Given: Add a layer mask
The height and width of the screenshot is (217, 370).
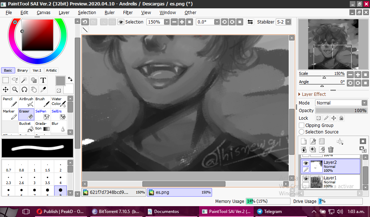Looking at the screenshot, I should (363, 141).
